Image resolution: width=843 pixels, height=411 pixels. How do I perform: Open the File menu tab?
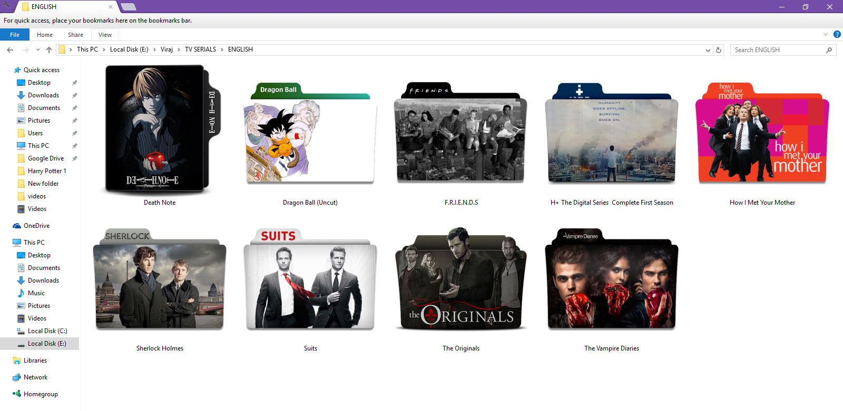[15, 35]
